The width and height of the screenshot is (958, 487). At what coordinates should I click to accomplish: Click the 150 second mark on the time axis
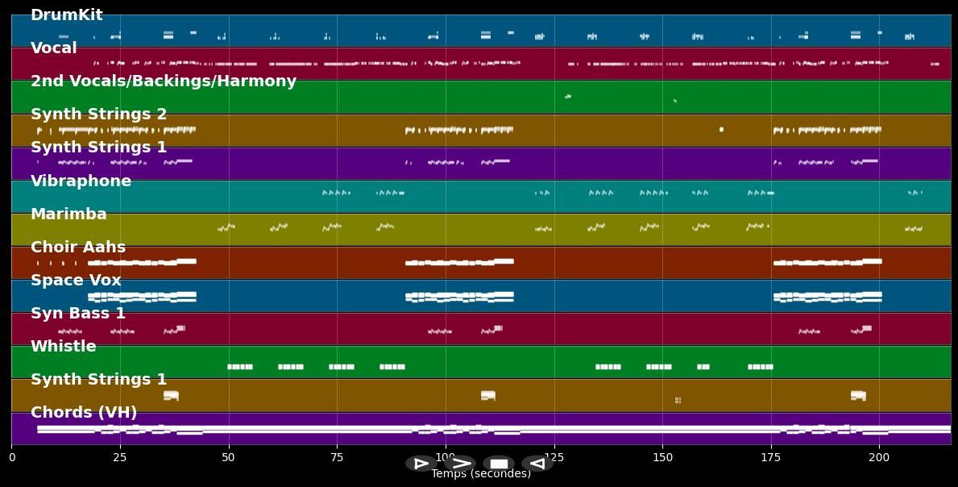click(662, 458)
